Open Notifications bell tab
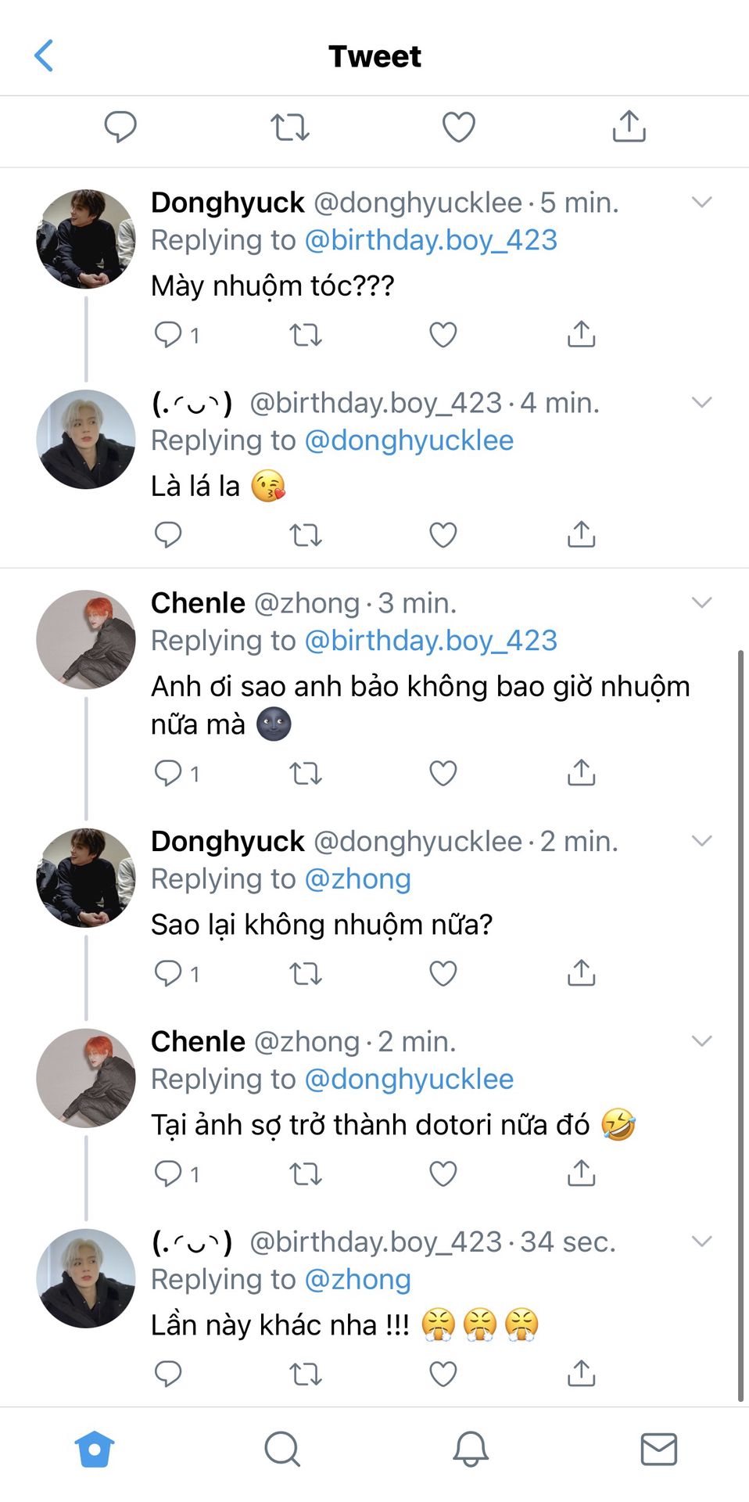Screen dimensions: 749x1502 click(471, 1449)
